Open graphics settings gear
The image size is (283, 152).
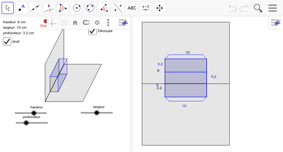pyautogui.click(x=97, y=23)
